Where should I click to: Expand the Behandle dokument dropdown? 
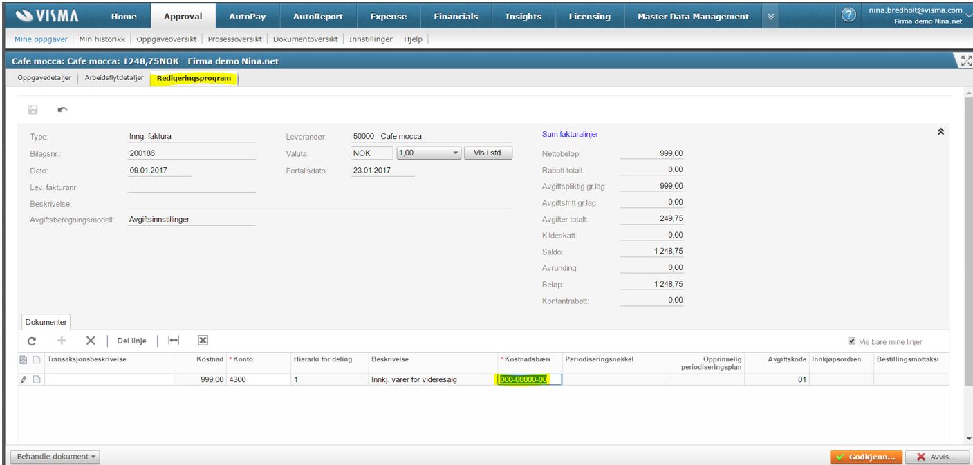tap(55, 457)
